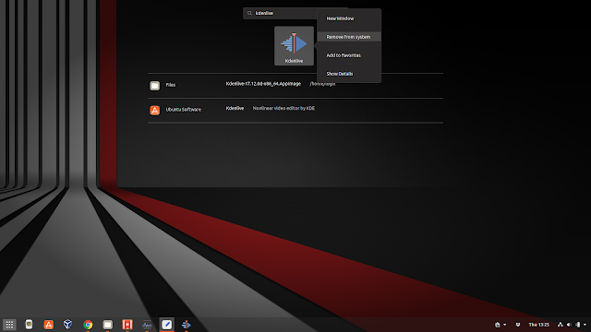Switch to the Kdenlive dock icon
The image size is (591, 332).
(x=187, y=325)
